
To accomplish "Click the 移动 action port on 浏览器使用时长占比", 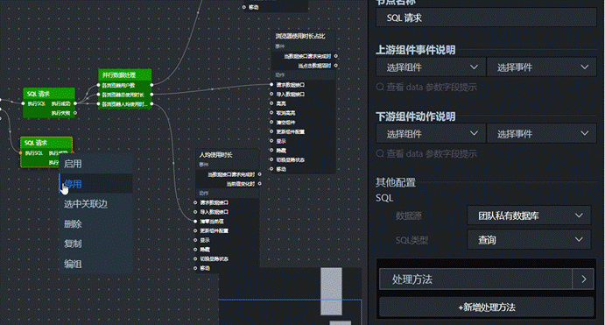I will [x=271, y=169].
